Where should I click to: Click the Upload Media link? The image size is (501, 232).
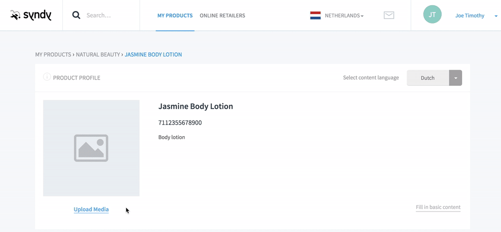pos(91,209)
